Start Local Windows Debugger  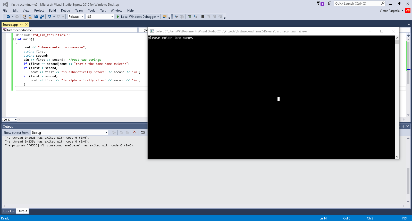pyautogui.click(x=136, y=17)
